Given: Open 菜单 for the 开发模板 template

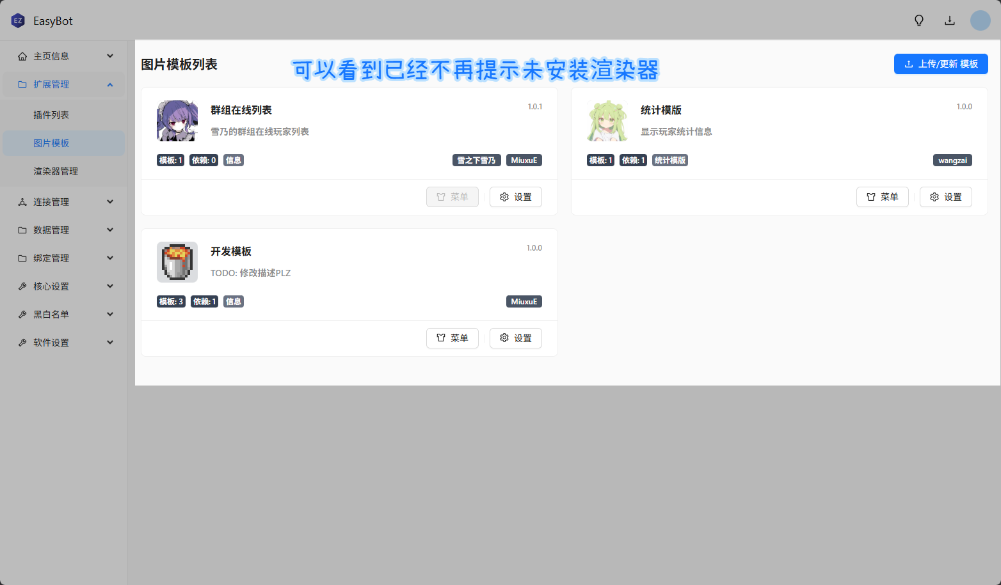Looking at the screenshot, I should coord(452,338).
